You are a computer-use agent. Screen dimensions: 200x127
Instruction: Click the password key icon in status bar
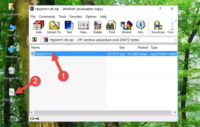coord(37,119)
